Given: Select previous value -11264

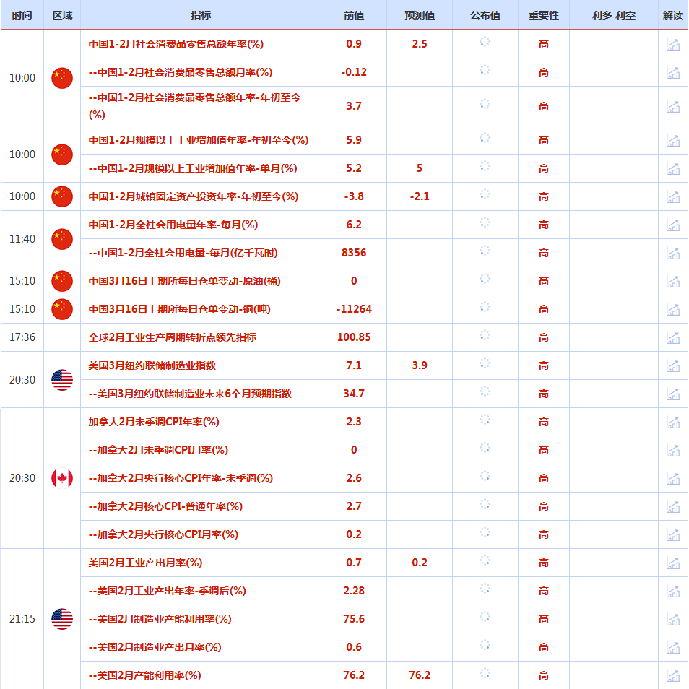Looking at the screenshot, I should pos(354,309).
